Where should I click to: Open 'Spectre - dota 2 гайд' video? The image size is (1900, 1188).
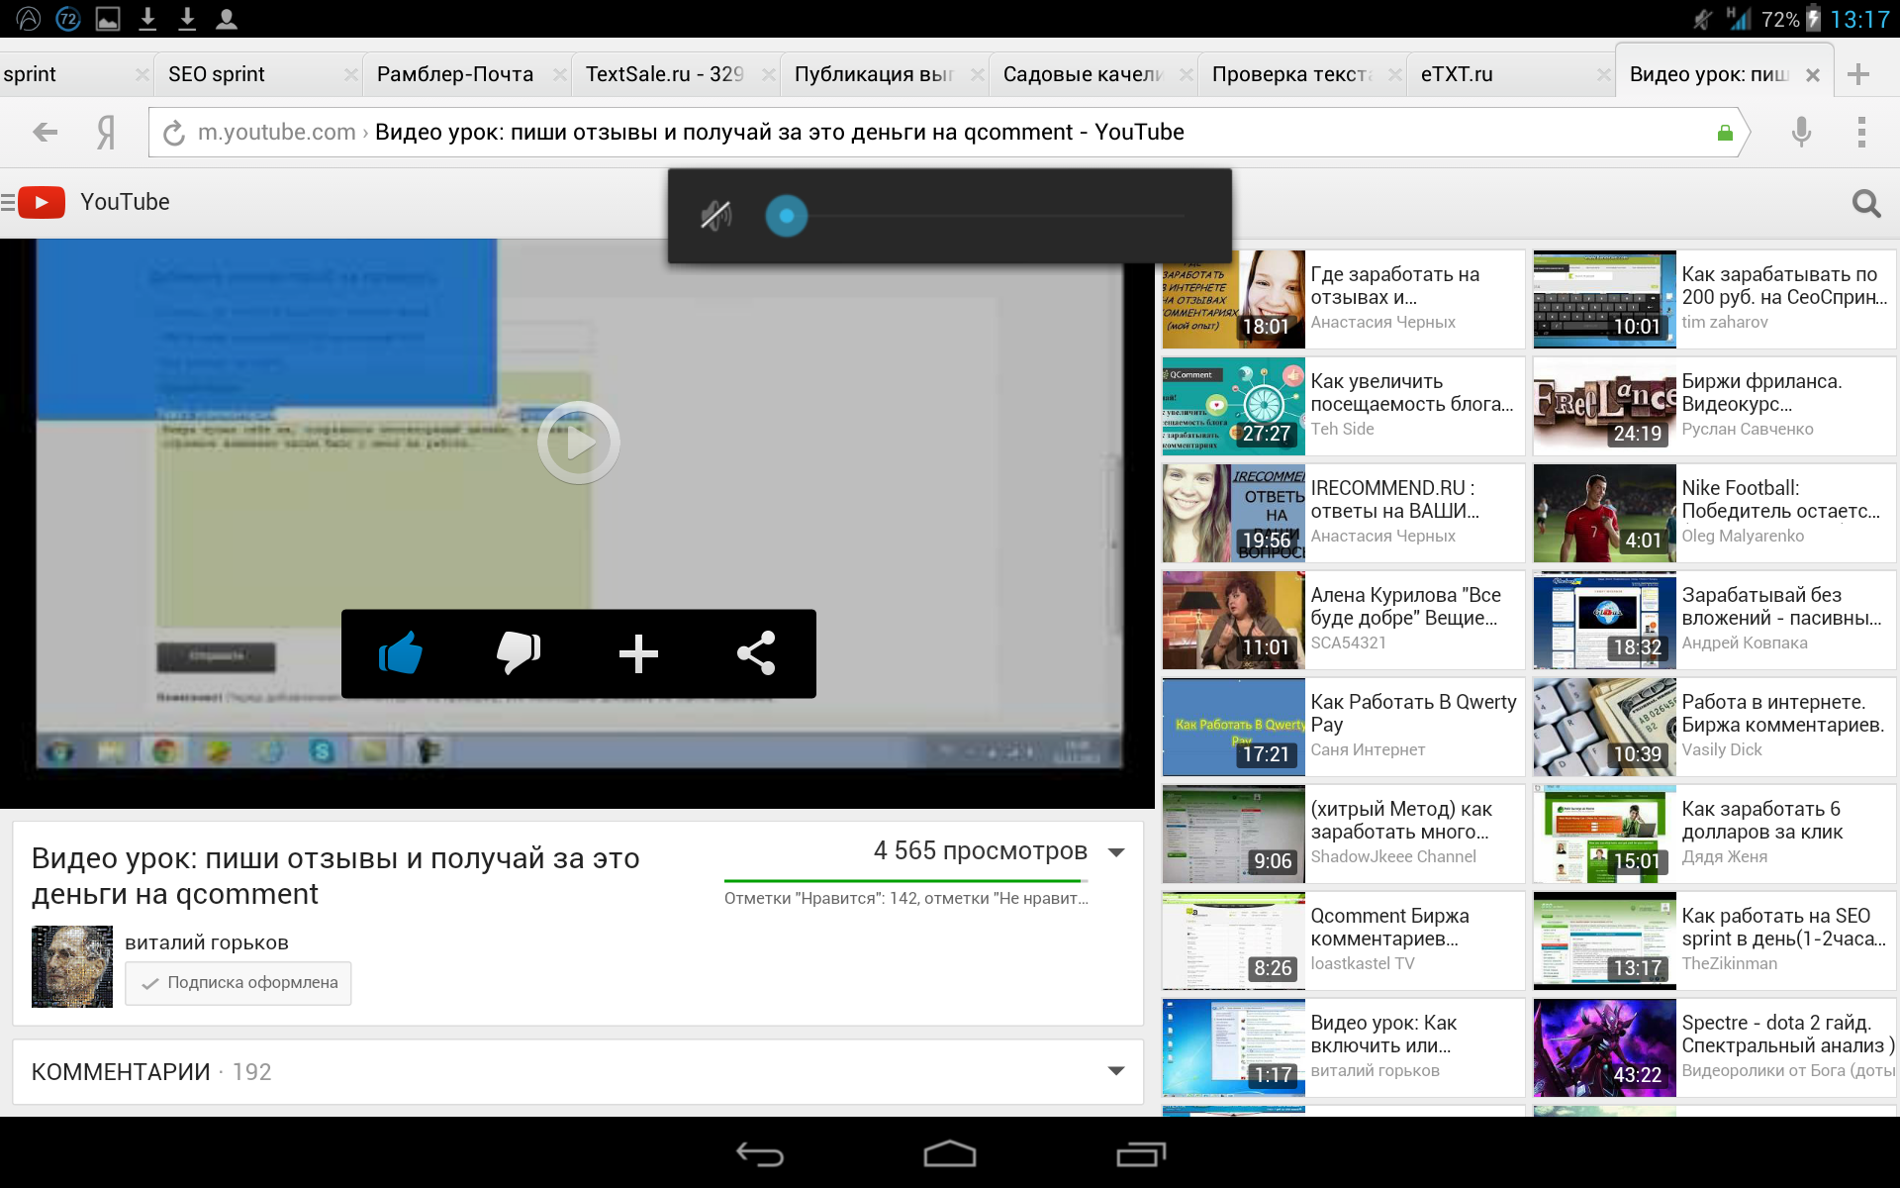[1714, 1047]
